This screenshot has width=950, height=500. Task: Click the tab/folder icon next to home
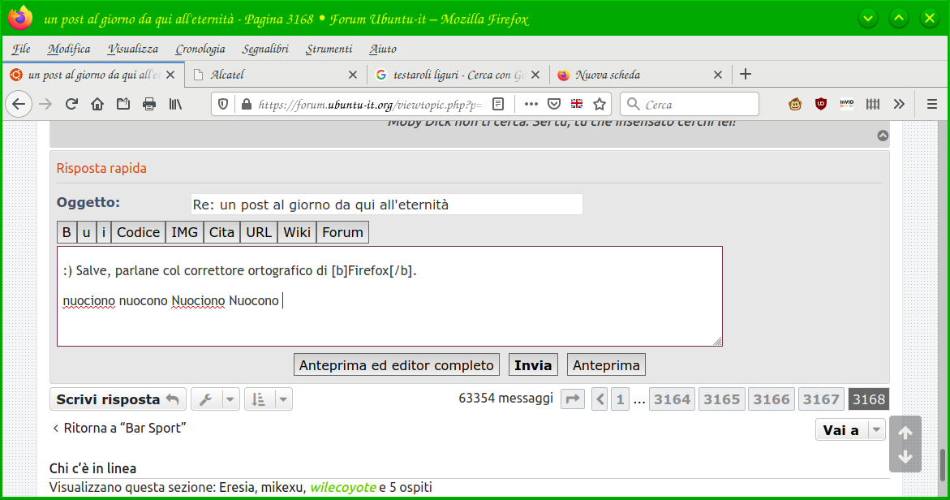[x=123, y=104]
